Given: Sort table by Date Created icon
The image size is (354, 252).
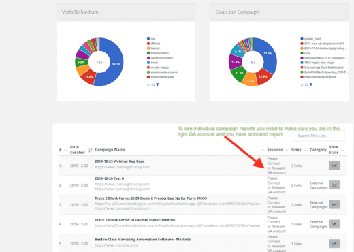Looking at the screenshot, I should [x=91, y=150].
